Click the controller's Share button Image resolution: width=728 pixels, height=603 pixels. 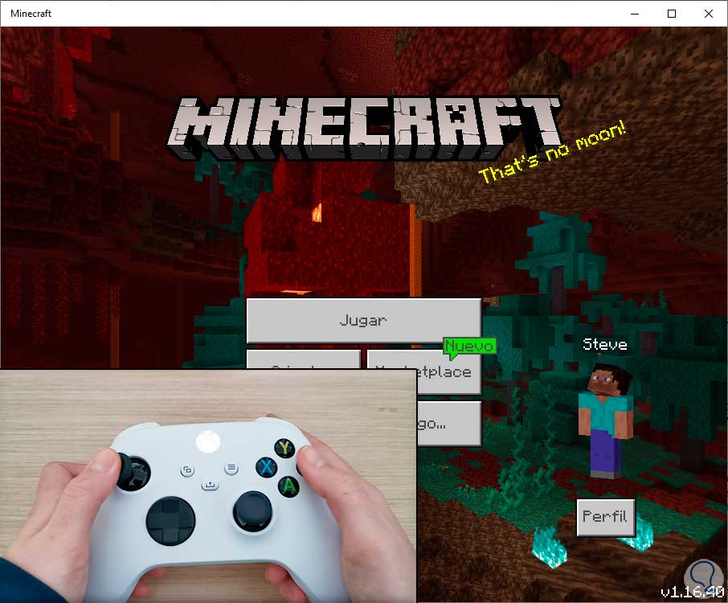(x=210, y=486)
